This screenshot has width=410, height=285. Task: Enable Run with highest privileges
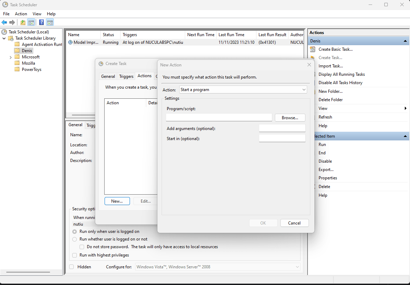pos(74,255)
